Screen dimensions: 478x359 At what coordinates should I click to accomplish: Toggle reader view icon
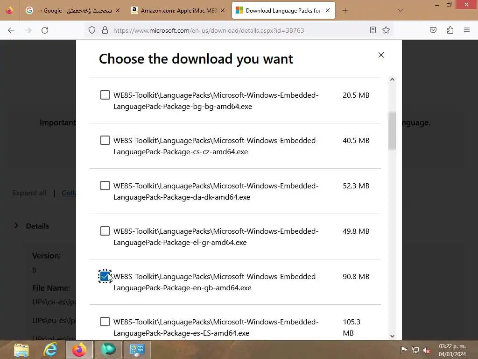click(x=373, y=30)
